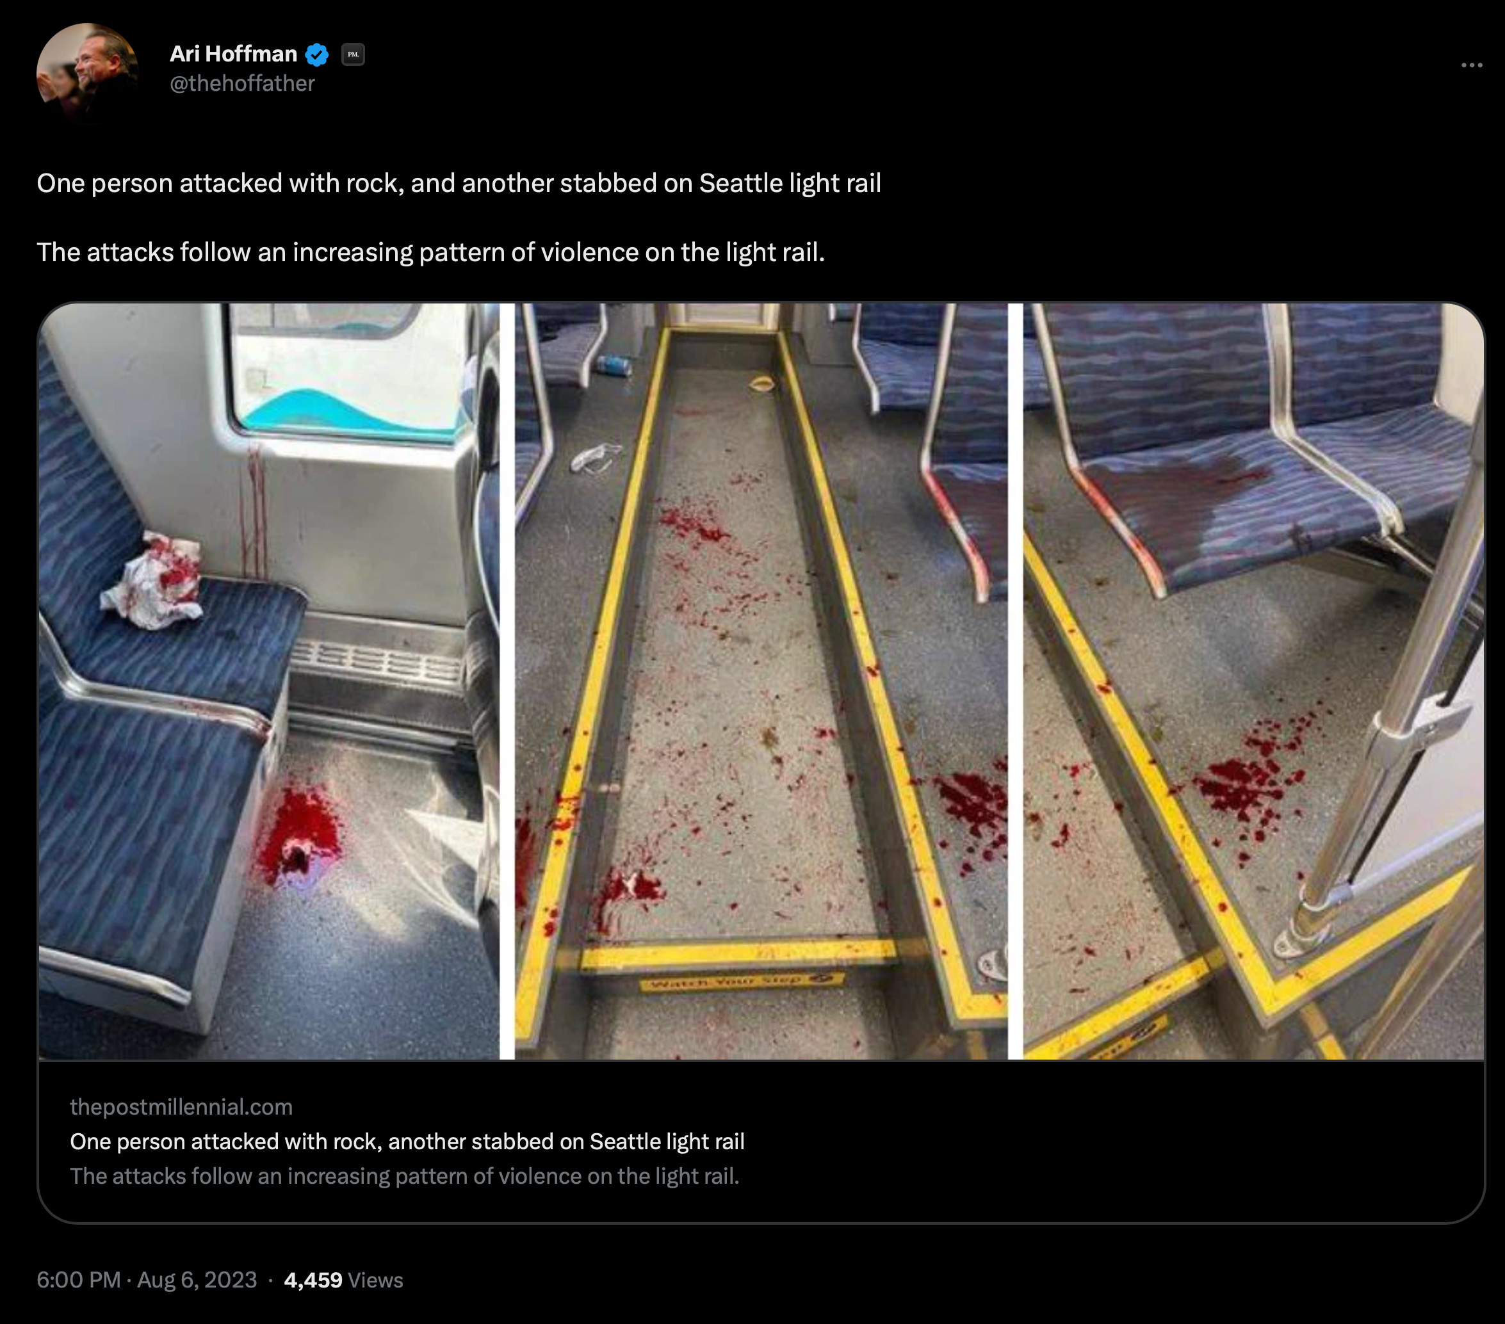Open the Ari Hoffman display name link
The image size is (1505, 1324).
(233, 54)
